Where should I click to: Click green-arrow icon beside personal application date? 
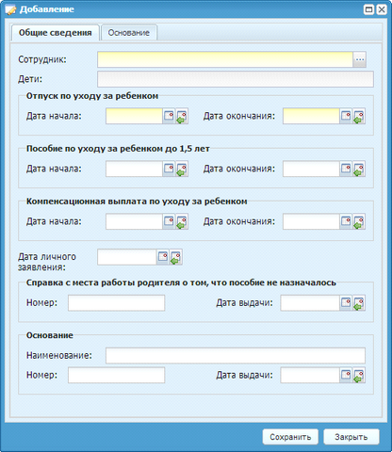[x=176, y=257]
